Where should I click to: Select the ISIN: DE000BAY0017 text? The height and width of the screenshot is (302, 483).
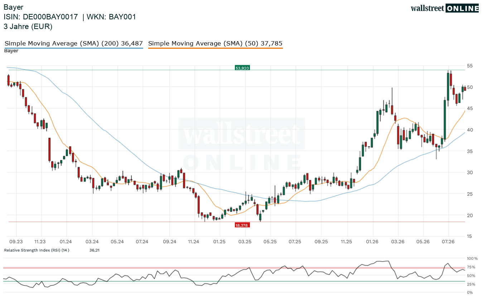41,17
